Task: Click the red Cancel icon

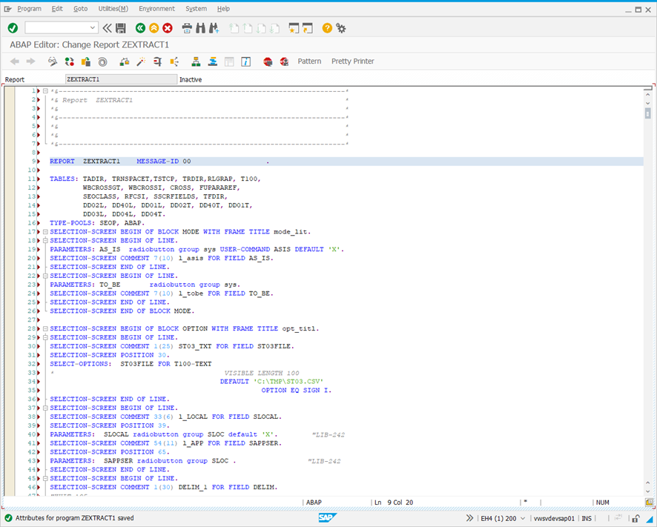Action: tap(167, 28)
